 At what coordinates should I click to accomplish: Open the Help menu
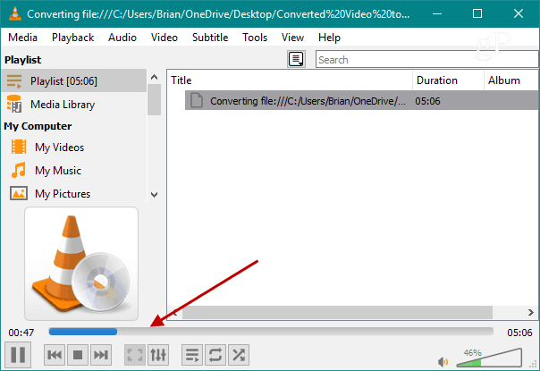(x=329, y=38)
